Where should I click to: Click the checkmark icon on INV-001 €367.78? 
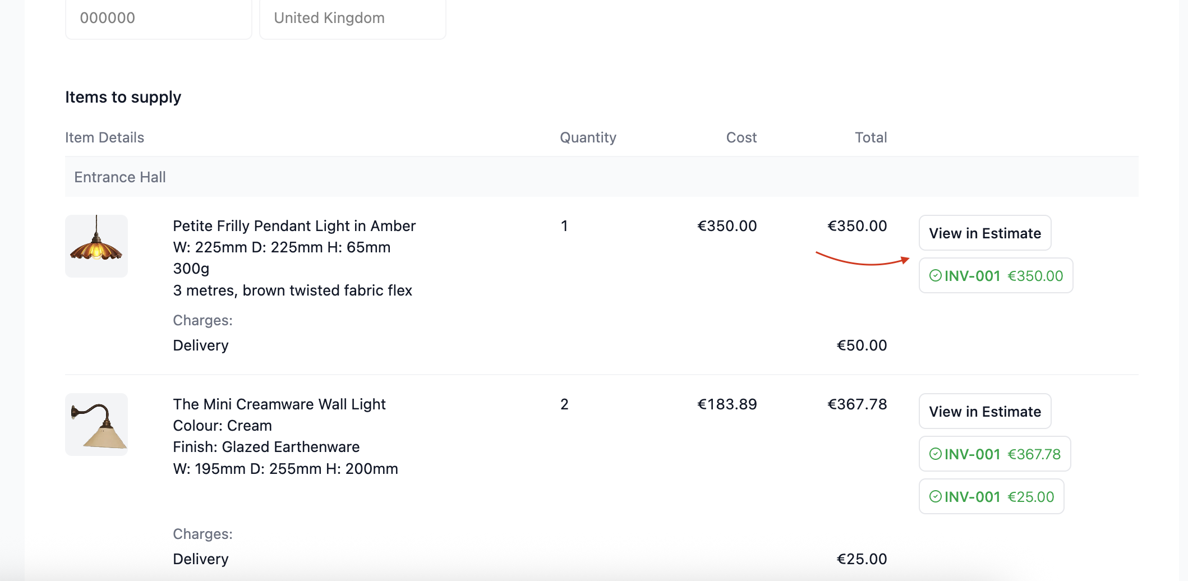pos(935,454)
